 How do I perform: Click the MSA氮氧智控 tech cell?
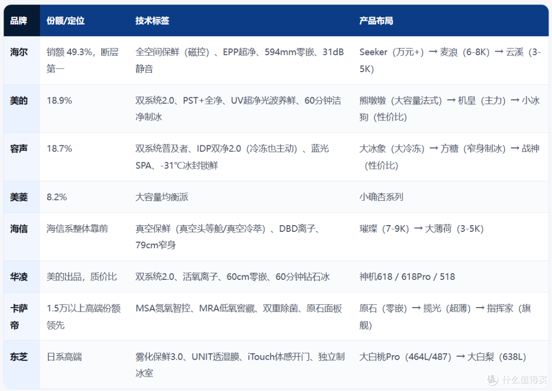(x=240, y=316)
